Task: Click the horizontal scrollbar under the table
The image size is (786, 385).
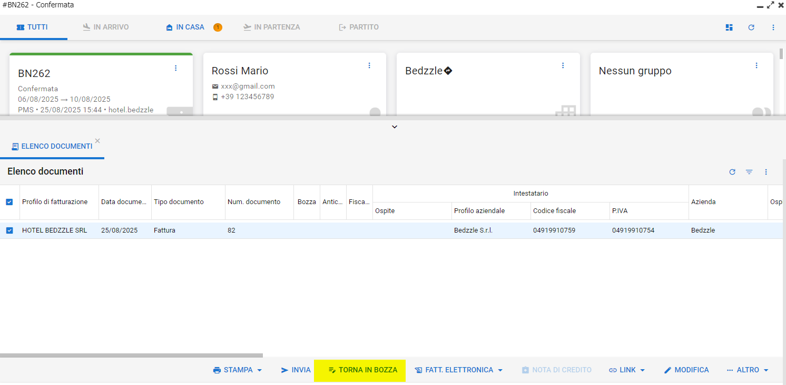Action: coord(131,355)
